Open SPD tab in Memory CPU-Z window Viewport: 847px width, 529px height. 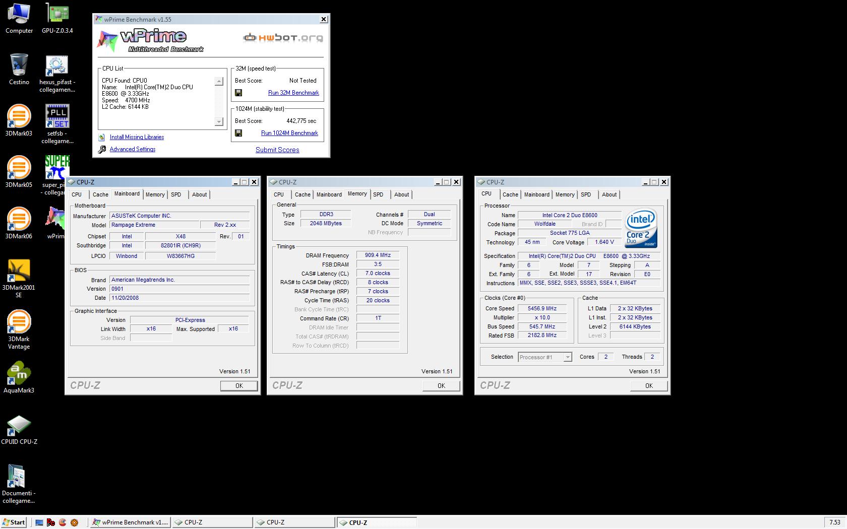pyautogui.click(x=378, y=194)
